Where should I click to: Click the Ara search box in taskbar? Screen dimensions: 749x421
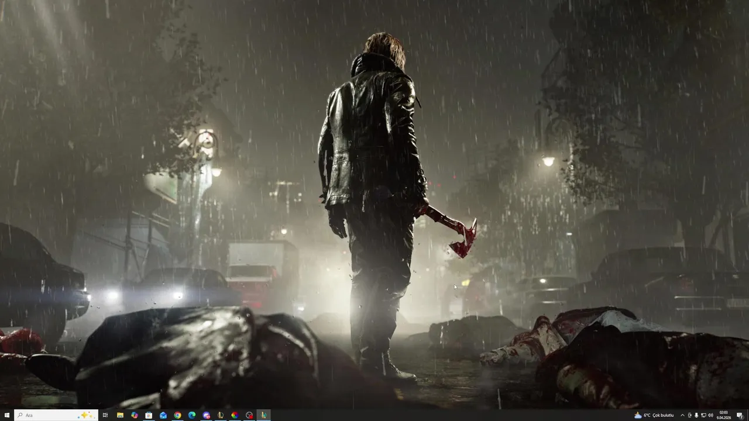pos(56,415)
